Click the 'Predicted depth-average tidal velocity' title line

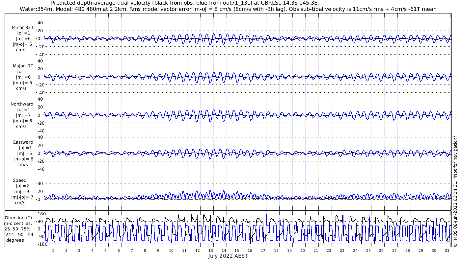pos(185,3)
